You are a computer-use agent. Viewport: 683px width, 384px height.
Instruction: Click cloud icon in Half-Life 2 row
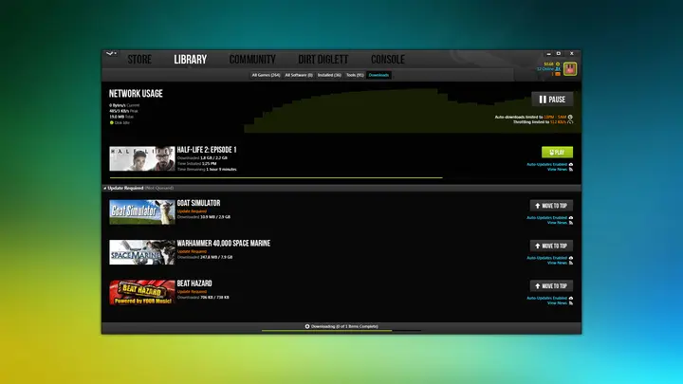(571, 165)
